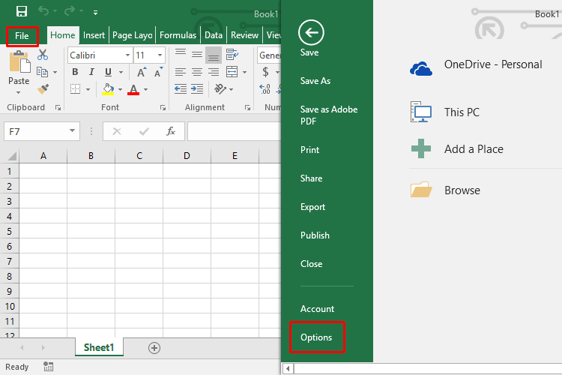The height and width of the screenshot is (375, 562).
Task: Click macro record icon in status bar
Action: tap(49, 367)
